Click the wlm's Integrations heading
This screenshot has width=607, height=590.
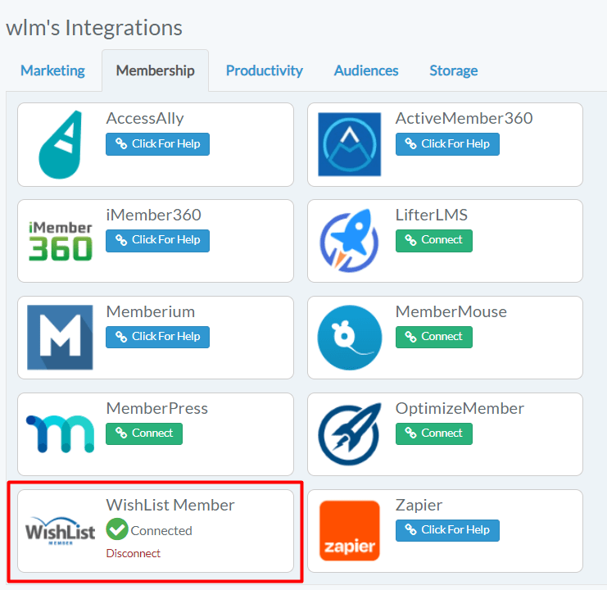(x=94, y=28)
